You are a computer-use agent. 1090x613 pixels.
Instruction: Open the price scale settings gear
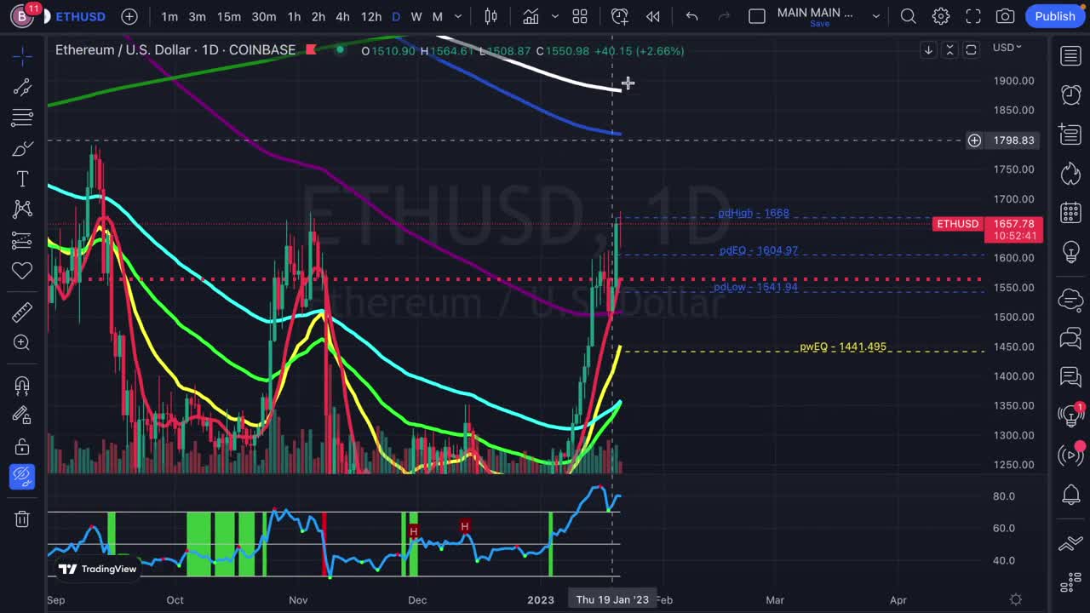click(x=1015, y=599)
